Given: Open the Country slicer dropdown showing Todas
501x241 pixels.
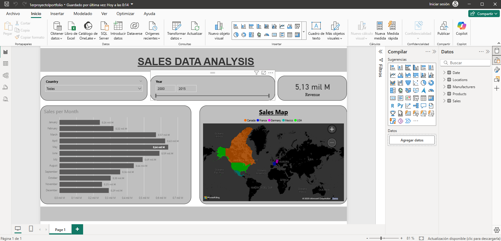Looking at the screenshot, I should (x=94, y=88).
